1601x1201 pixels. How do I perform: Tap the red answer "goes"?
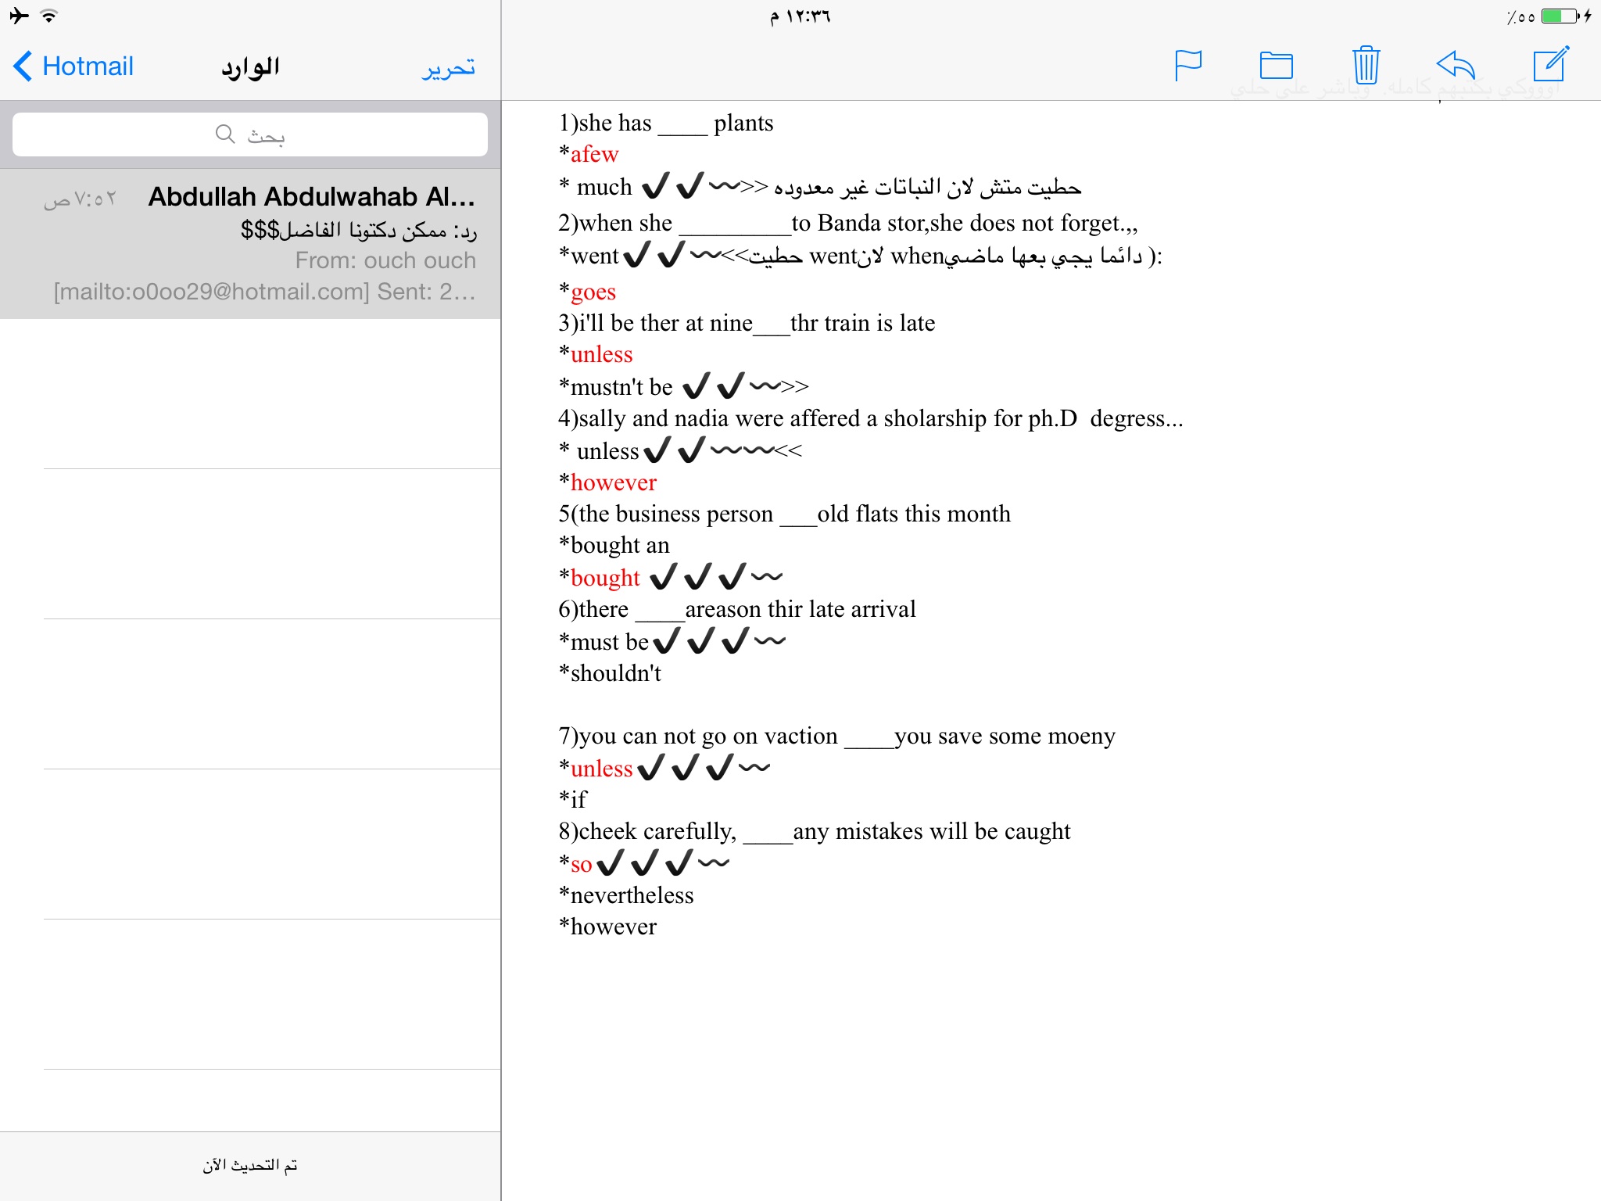click(x=593, y=292)
